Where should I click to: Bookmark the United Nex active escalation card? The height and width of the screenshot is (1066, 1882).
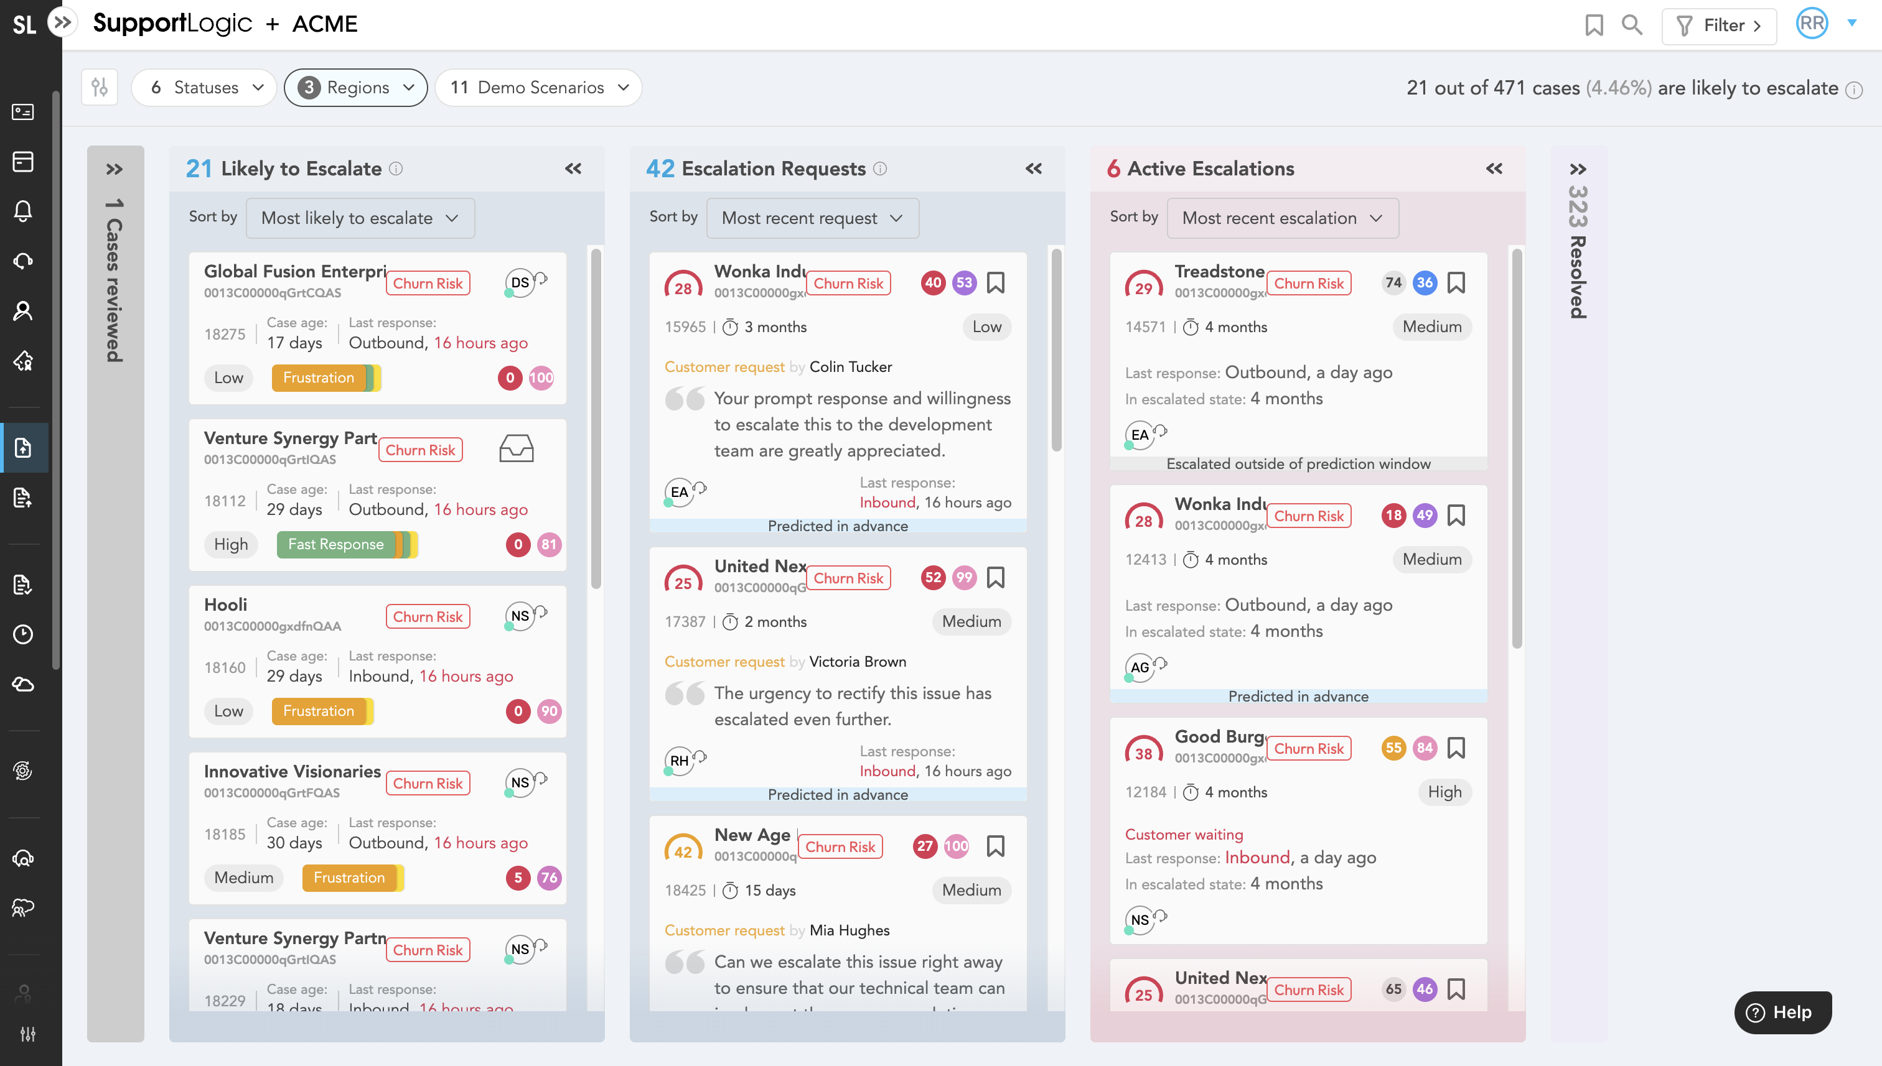[x=1456, y=989]
